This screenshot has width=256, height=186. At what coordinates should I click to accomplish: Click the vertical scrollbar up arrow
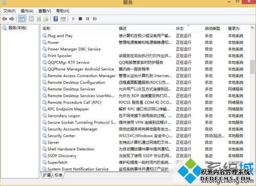pos(252,28)
